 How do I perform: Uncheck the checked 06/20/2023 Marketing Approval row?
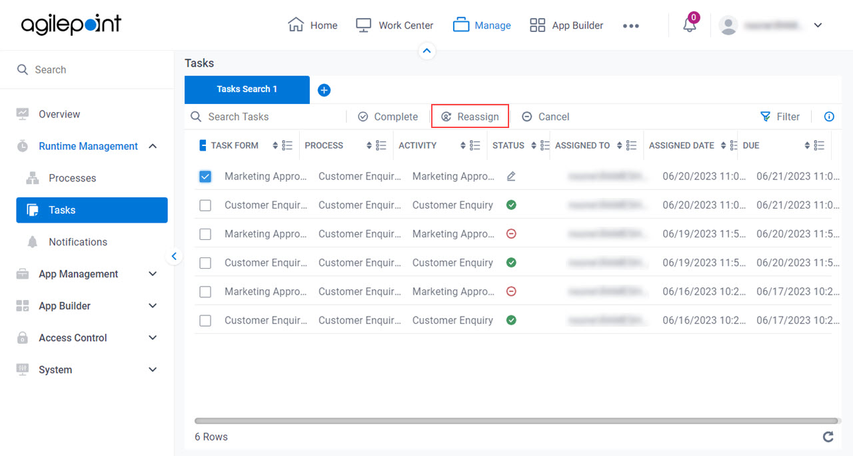point(205,177)
